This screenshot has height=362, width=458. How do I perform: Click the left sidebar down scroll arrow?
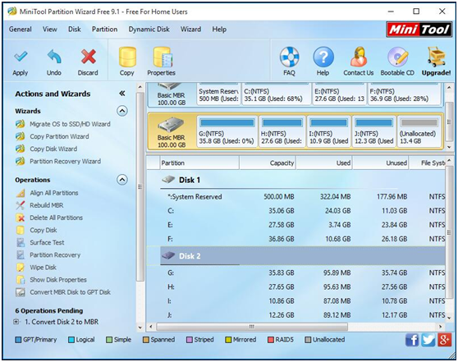(140, 328)
